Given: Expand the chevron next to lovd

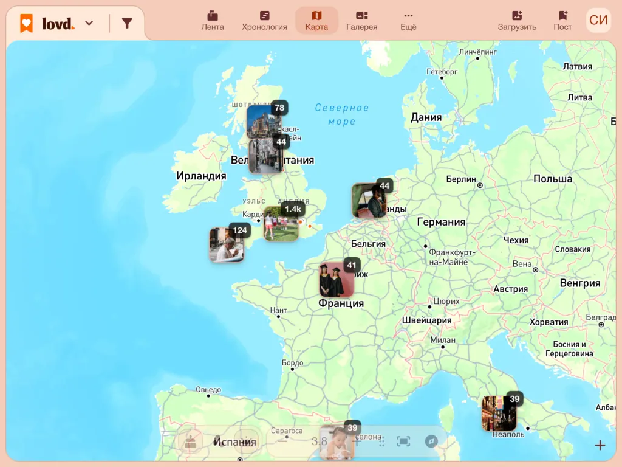Looking at the screenshot, I should tap(89, 24).
